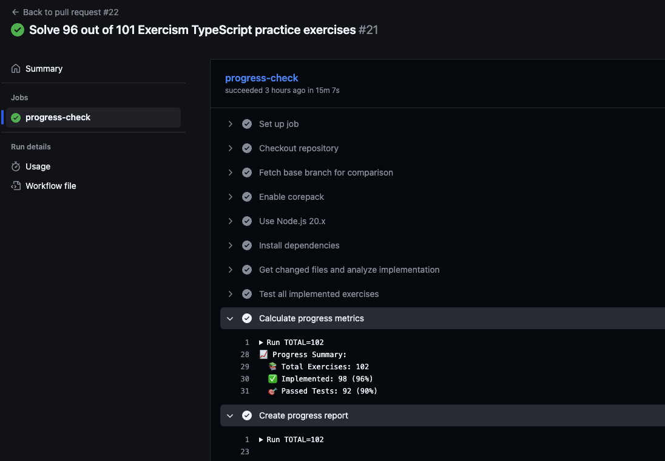Click the green success badge beside the run title
This screenshot has height=461, width=665.
(x=17, y=29)
